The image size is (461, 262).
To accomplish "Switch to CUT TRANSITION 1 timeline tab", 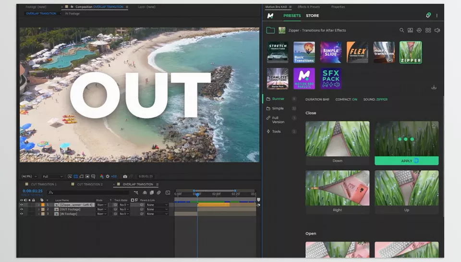I will [x=44, y=184].
